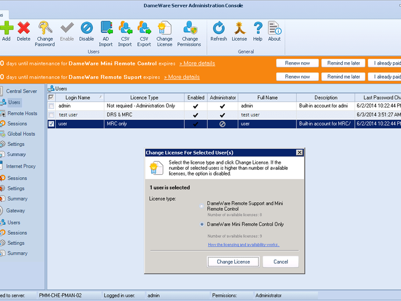Disable the selected user account
This screenshot has height=301, width=401.
[x=87, y=31]
